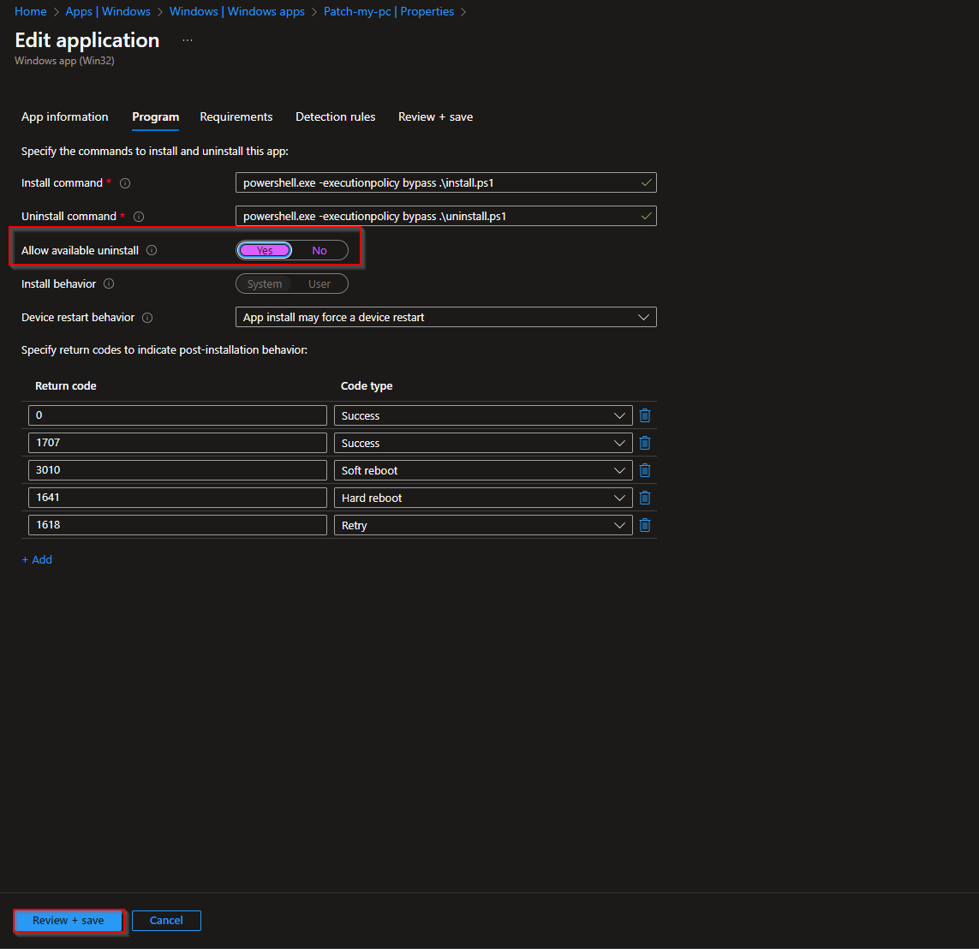Click the info icon beside Uninstall command
The image size is (979, 949).
pyautogui.click(x=139, y=216)
